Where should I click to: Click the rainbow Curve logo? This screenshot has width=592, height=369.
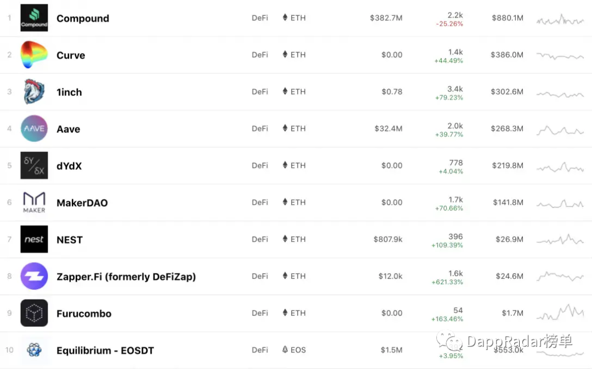click(34, 55)
